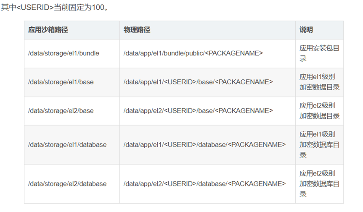This screenshot has width=363, height=212.
Task: Click the 应用el2级别加密数据目录 description
Action: tap(319, 111)
